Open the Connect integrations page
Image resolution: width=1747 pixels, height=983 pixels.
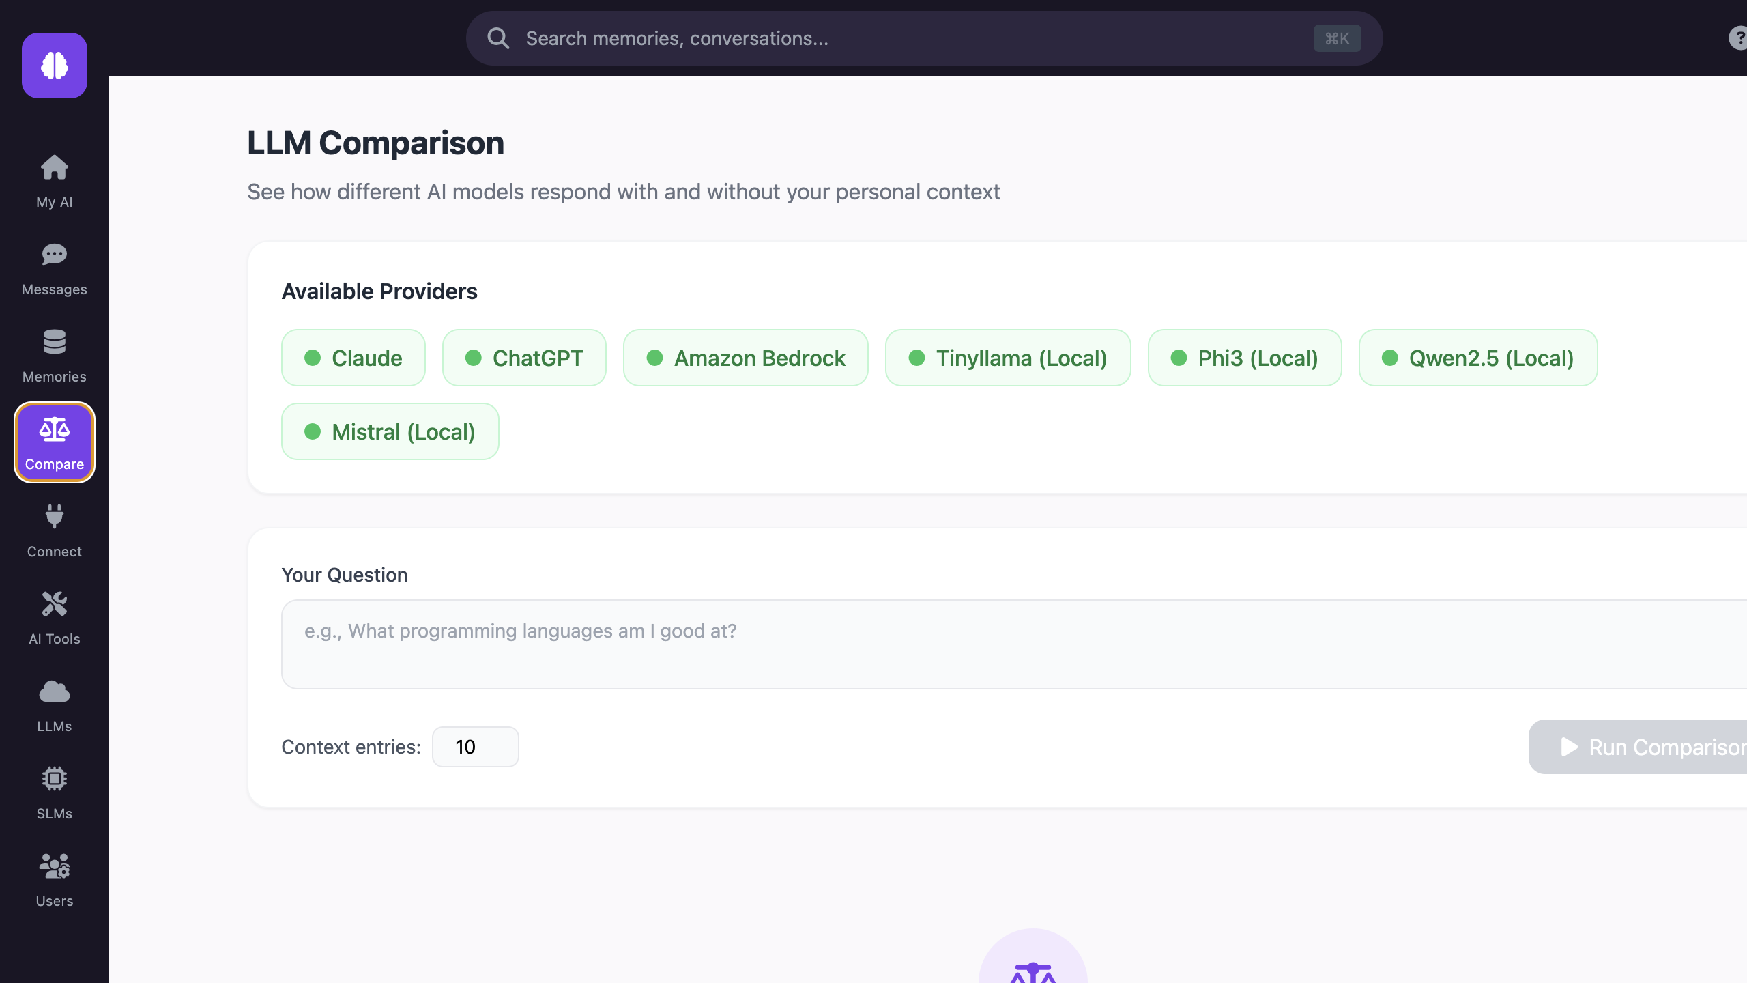[x=55, y=530]
